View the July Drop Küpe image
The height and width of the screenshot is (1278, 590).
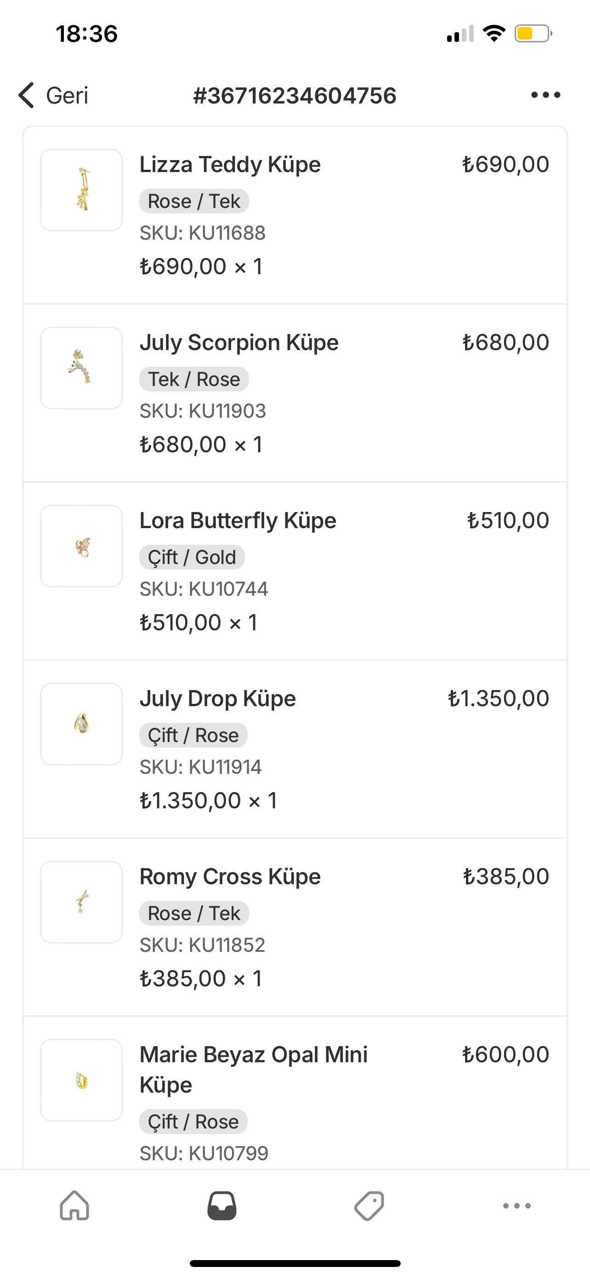point(81,724)
